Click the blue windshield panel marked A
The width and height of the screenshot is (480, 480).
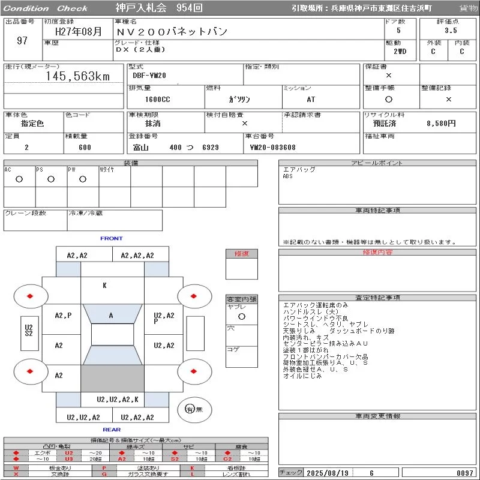112,314
